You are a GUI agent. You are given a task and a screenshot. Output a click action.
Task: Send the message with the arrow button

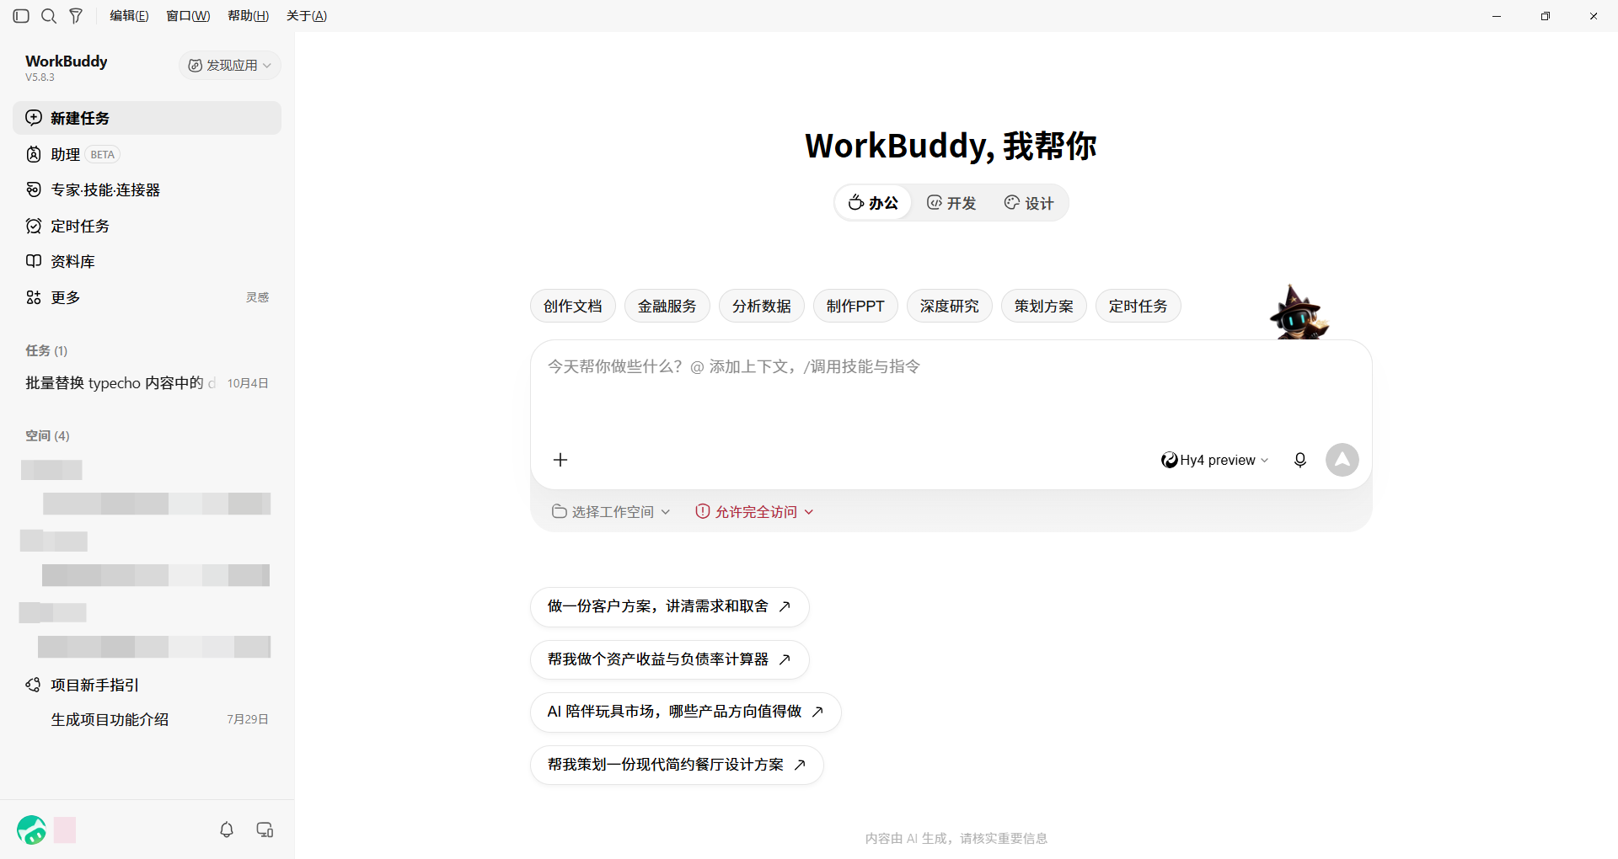click(1342, 460)
